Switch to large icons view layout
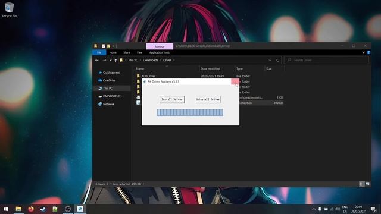 click(367, 184)
